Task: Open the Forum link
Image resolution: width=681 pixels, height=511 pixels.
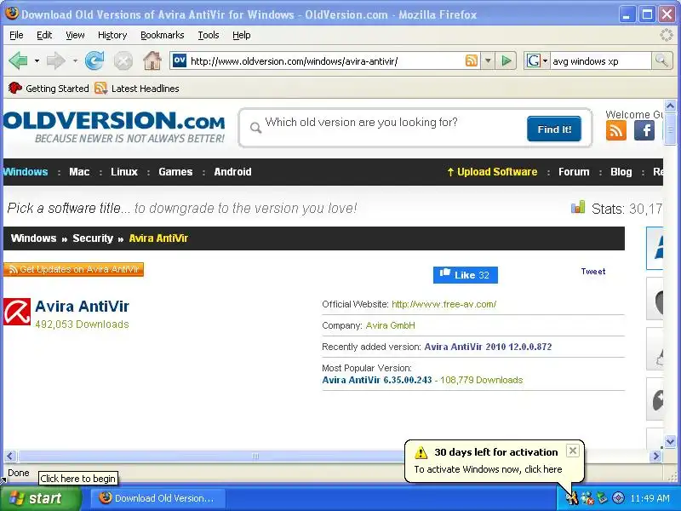Action: [x=574, y=172]
